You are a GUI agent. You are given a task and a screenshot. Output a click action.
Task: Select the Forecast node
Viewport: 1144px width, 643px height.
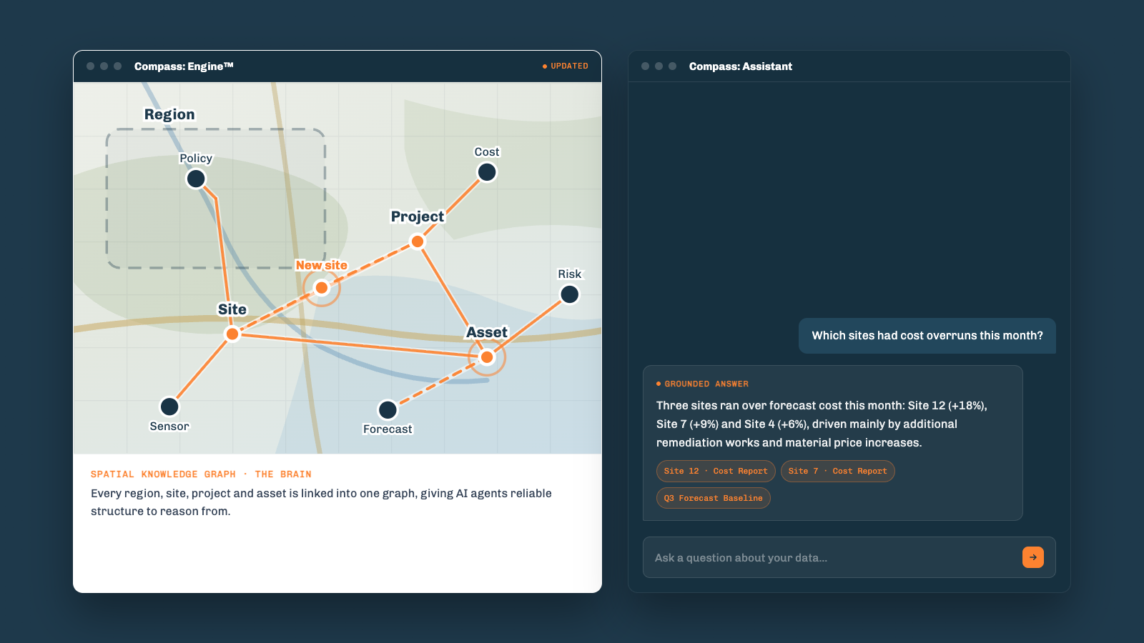pos(388,410)
